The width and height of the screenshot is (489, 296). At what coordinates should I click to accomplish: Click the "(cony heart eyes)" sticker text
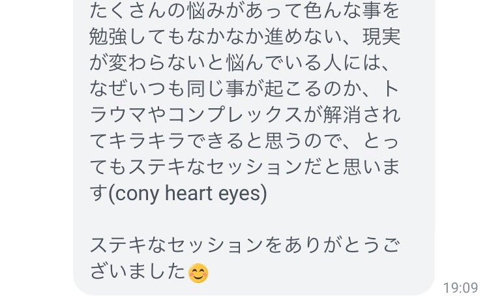point(187,195)
